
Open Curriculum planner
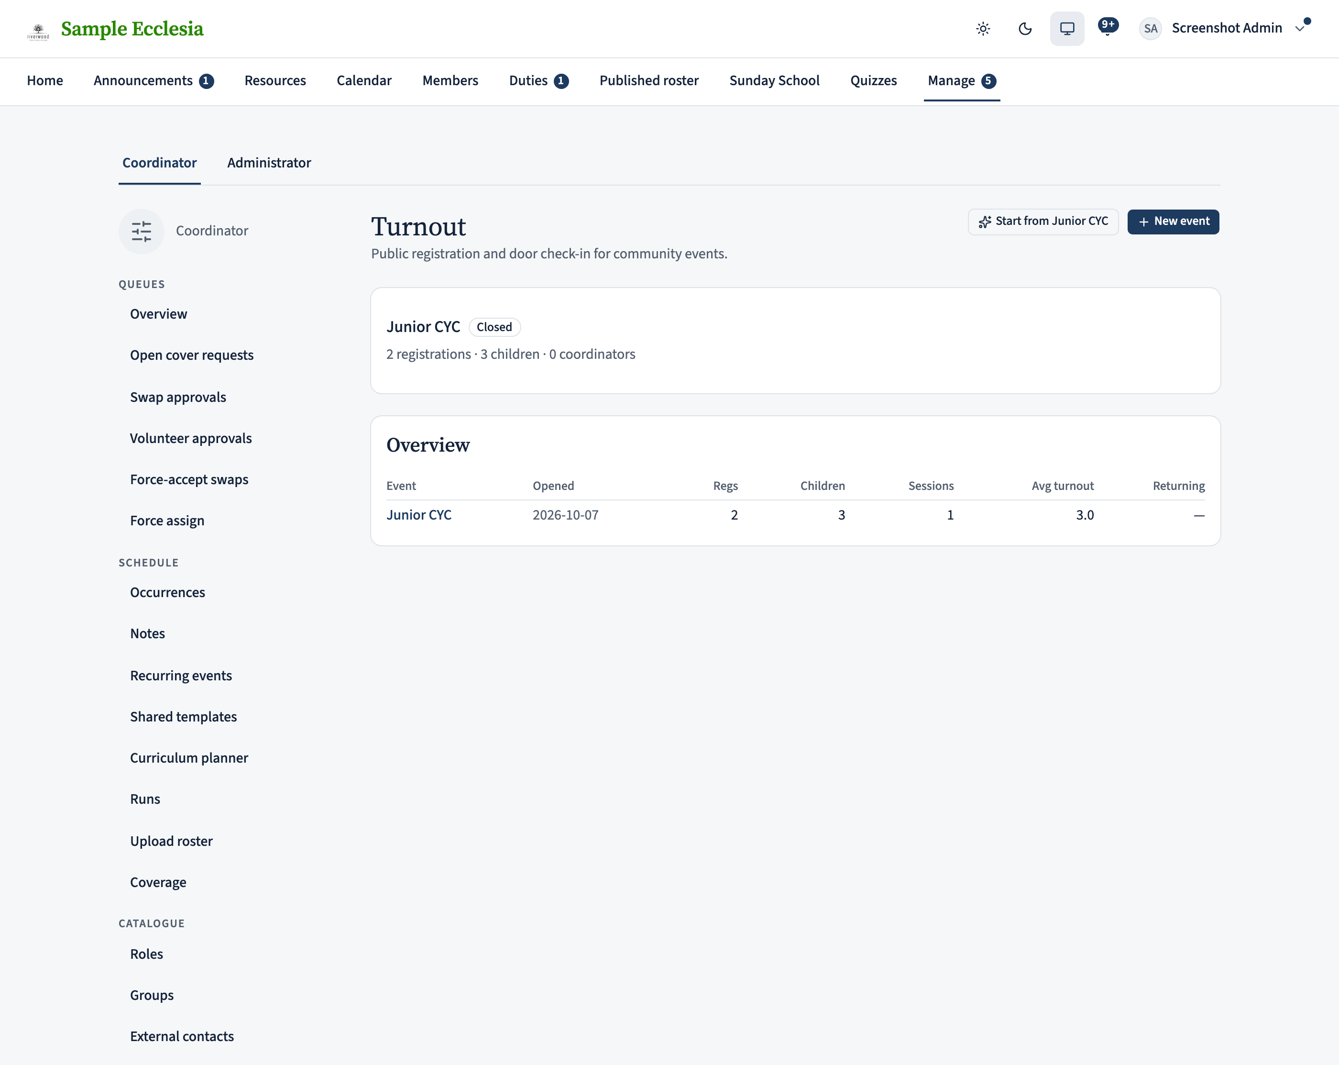pos(189,758)
